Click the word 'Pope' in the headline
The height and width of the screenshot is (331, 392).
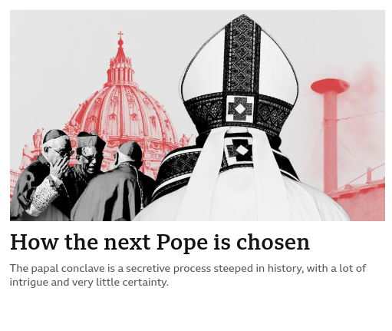pyautogui.click(x=182, y=243)
